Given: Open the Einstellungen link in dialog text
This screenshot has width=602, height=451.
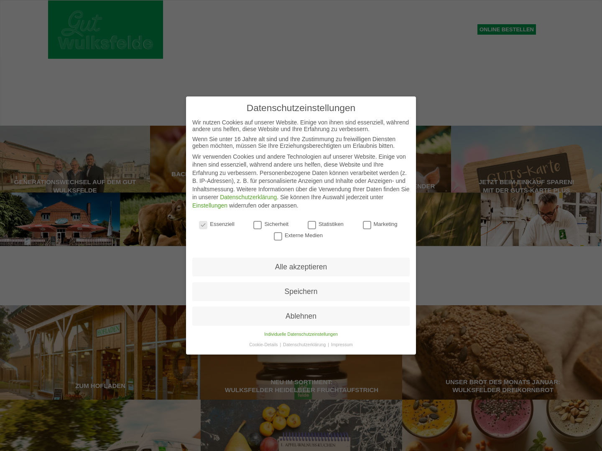Looking at the screenshot, I should coord(210,205).
